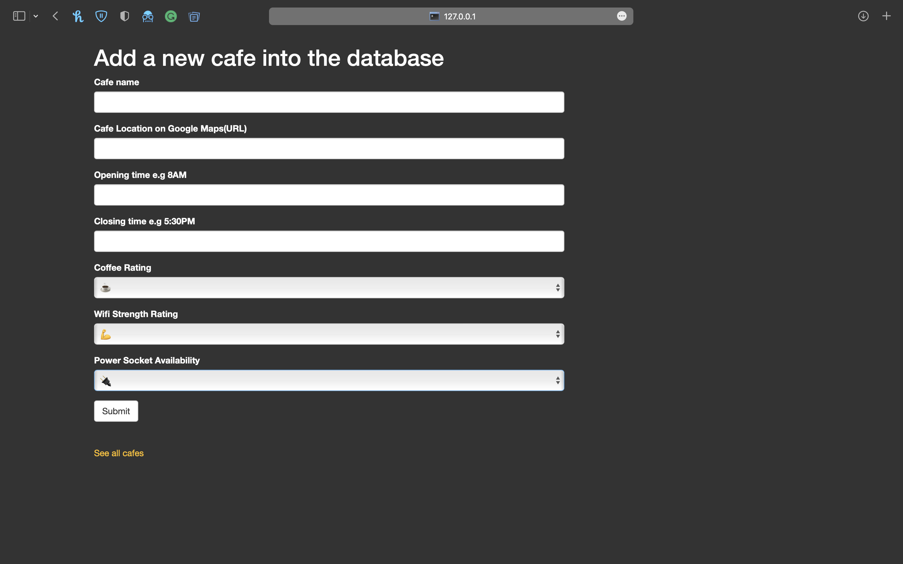
Task: Toggle the Safari sidebar panel
Action: coord(19,16)
